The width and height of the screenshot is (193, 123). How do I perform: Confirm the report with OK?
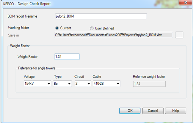[x=130, y=111]
